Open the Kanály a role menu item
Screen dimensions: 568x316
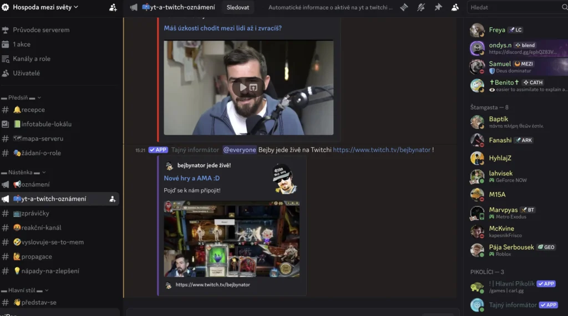(32, 59)
